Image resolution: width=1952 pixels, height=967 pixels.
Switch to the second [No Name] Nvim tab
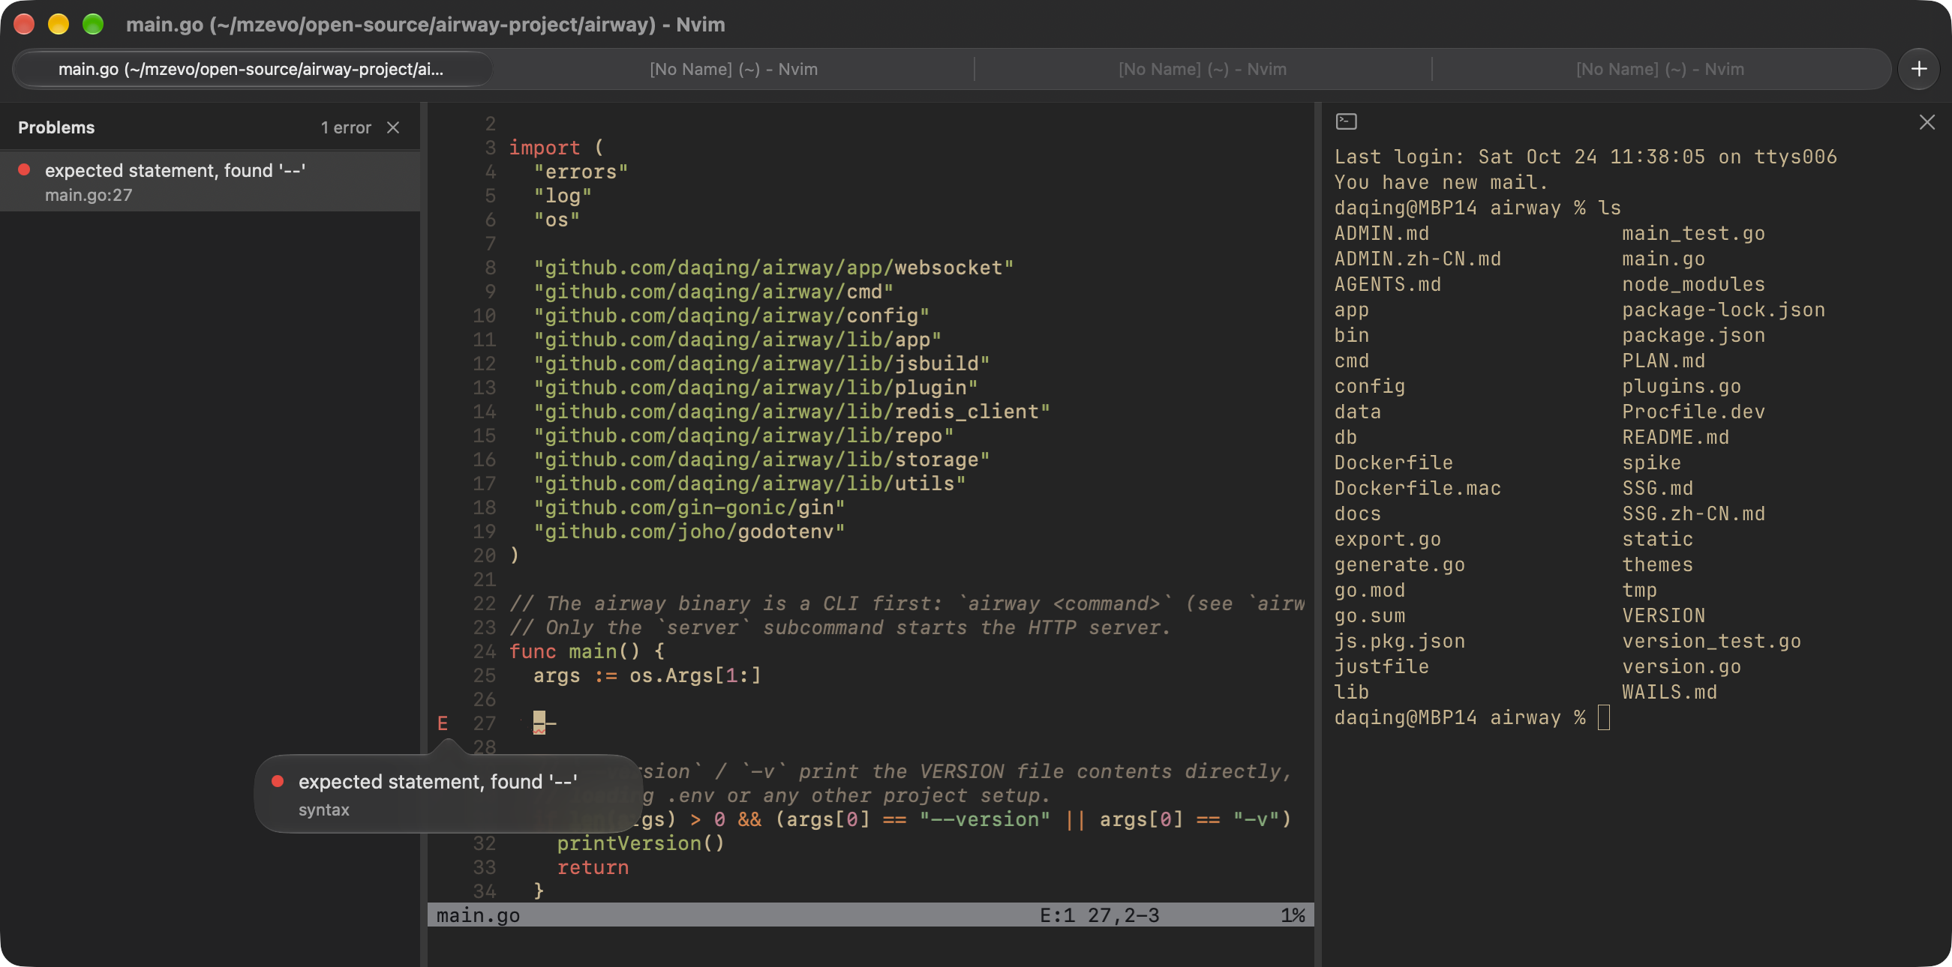pyautogui.click(x=734, y=69)
